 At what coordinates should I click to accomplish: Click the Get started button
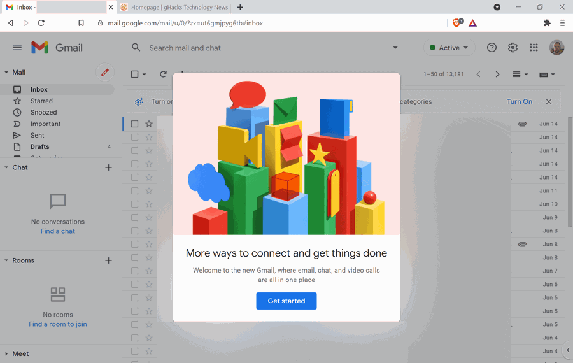[286, 301]
